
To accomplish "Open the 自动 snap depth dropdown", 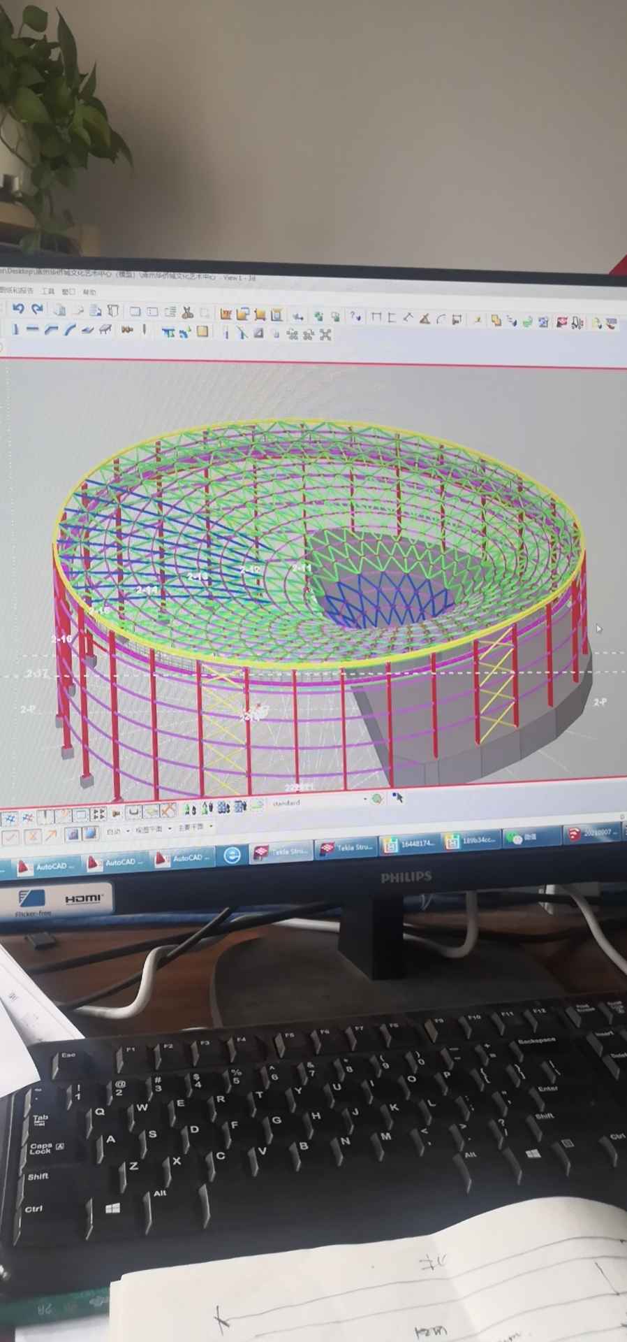I will coord(127,831).
